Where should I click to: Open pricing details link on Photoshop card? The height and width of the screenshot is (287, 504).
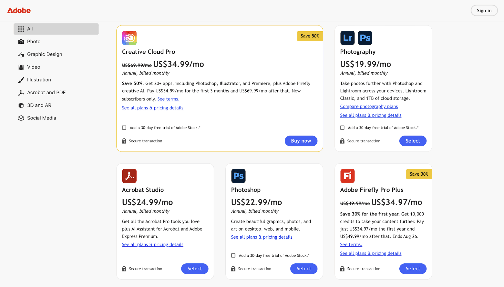coord(262,237)
